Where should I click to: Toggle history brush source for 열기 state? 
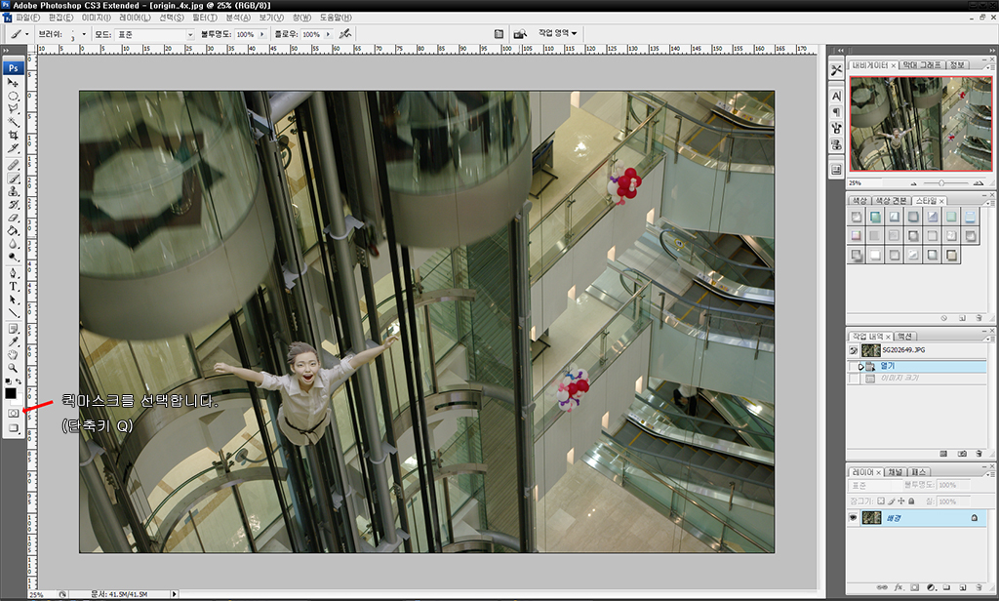point(853,367)
